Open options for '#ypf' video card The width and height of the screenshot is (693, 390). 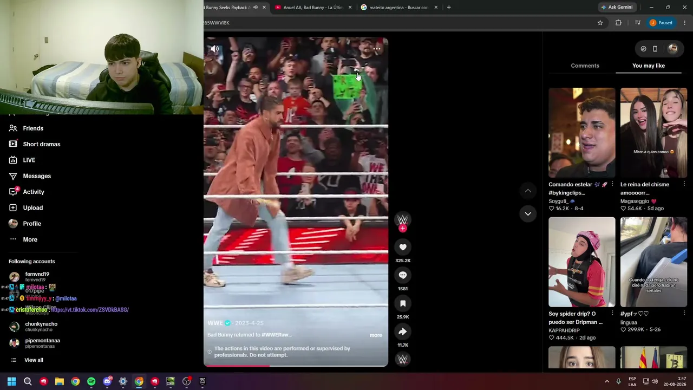pos(684,314)
